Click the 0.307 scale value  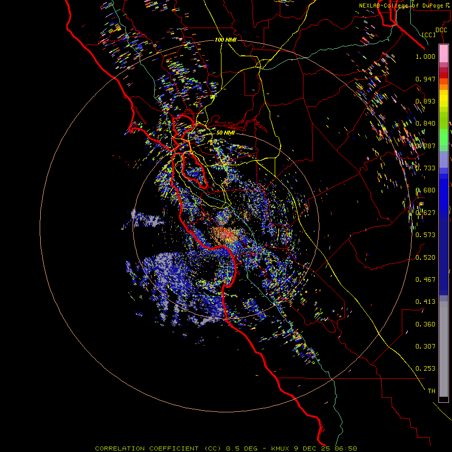click(x=425, y=347)
